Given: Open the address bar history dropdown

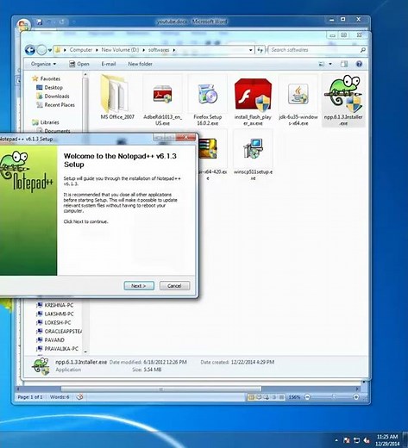Looking at the screenshot, I should pyautogui.click(x=251, y=50).
